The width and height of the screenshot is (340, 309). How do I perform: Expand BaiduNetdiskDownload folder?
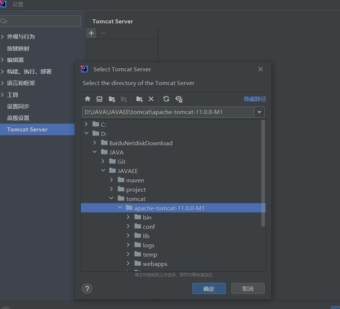point(95,143)
